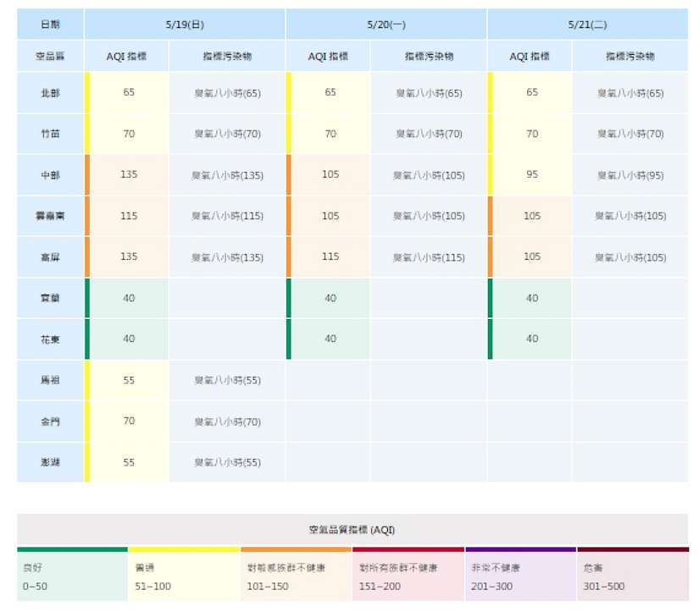Click the 馬祖 pollutant cell 臭氧八小時(55)
699x612 pixels.
point(227,381)
